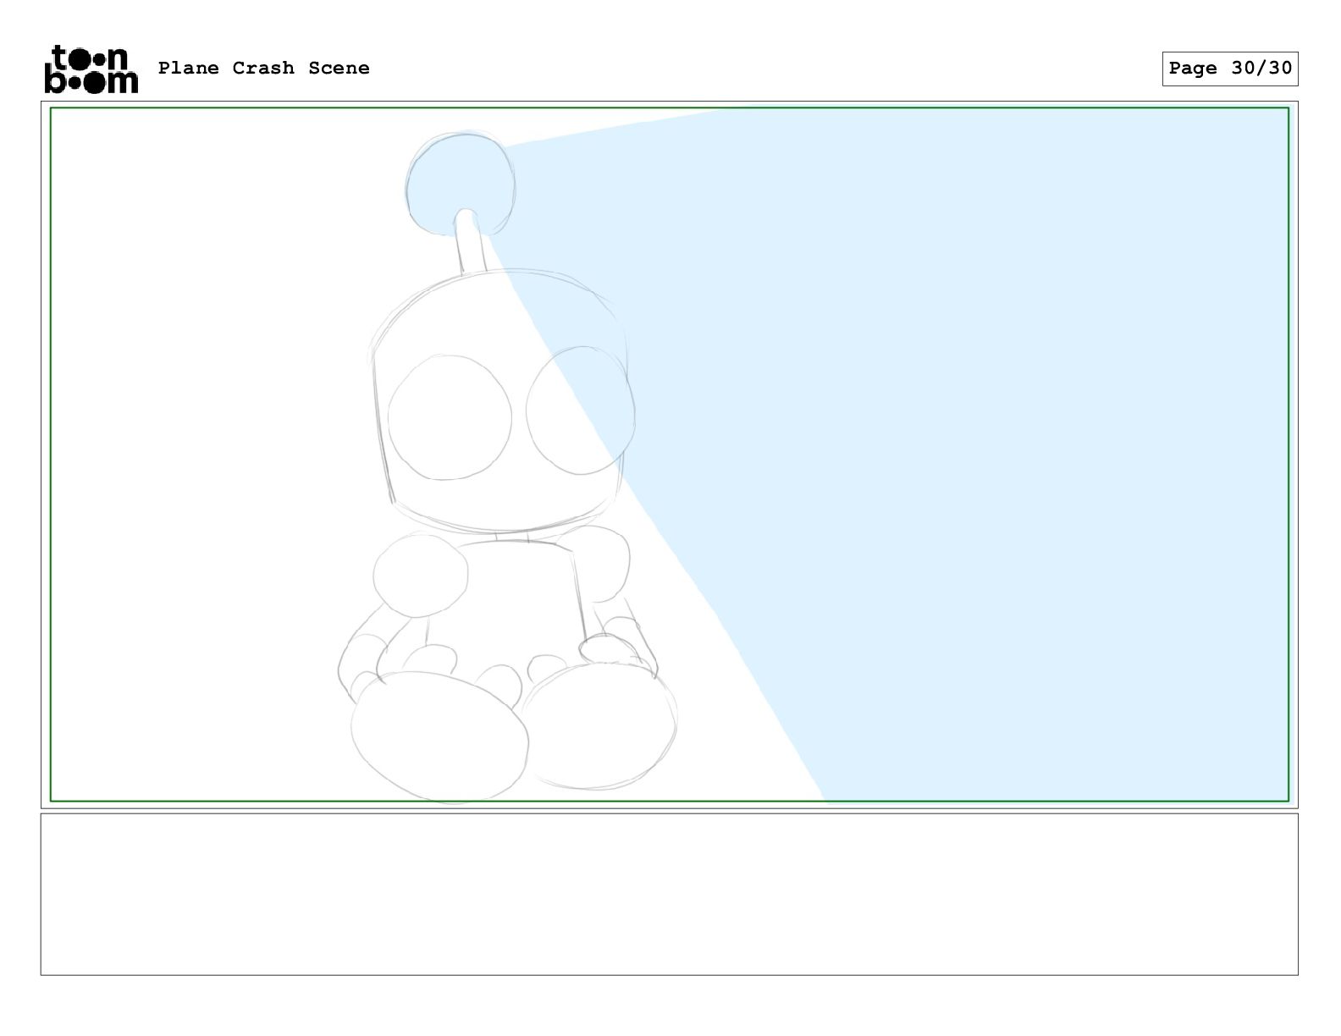The image size is (1341, 1036).
Task: Click the "Page 30/30" page indicator
Action: pos(1230,69)
